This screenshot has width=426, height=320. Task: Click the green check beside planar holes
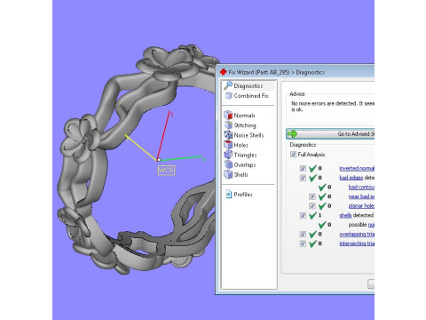coord(322,205)
